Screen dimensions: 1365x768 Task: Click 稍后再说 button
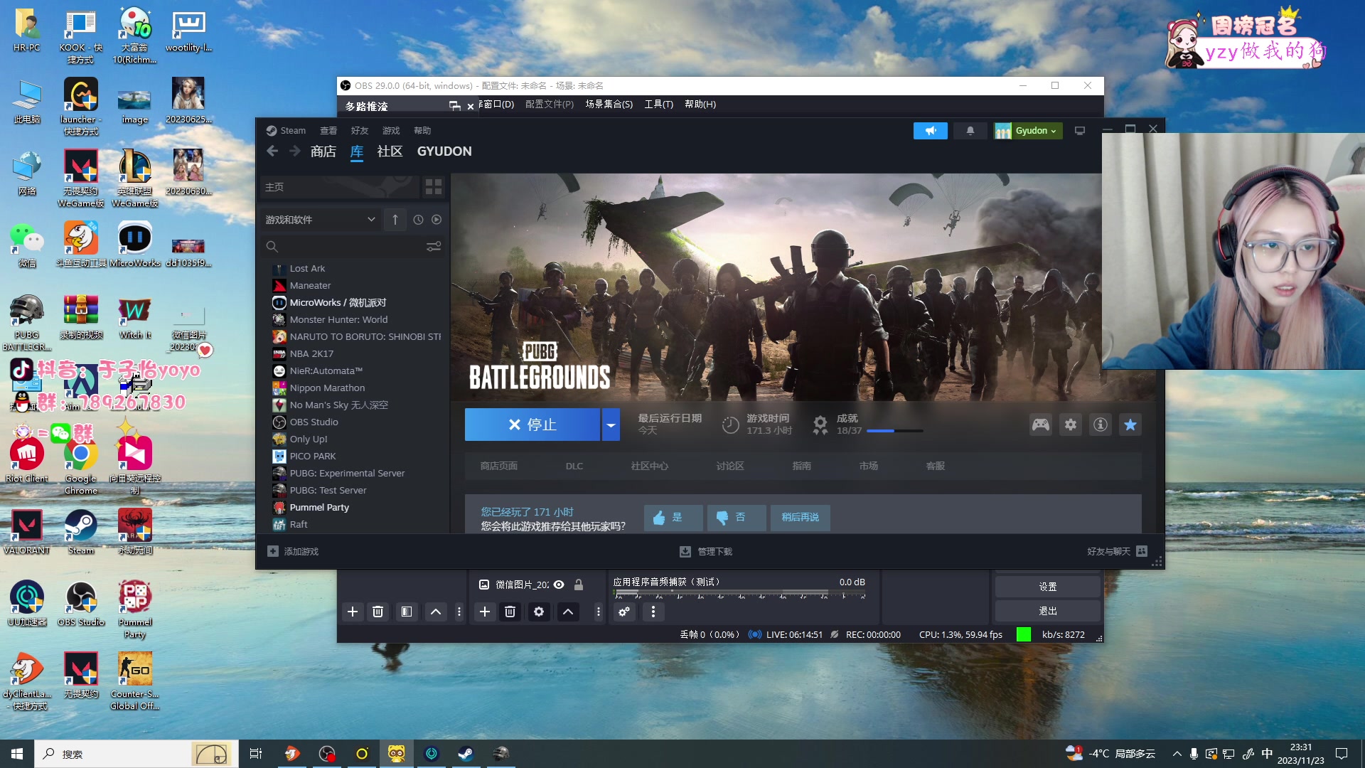point(801,518)
